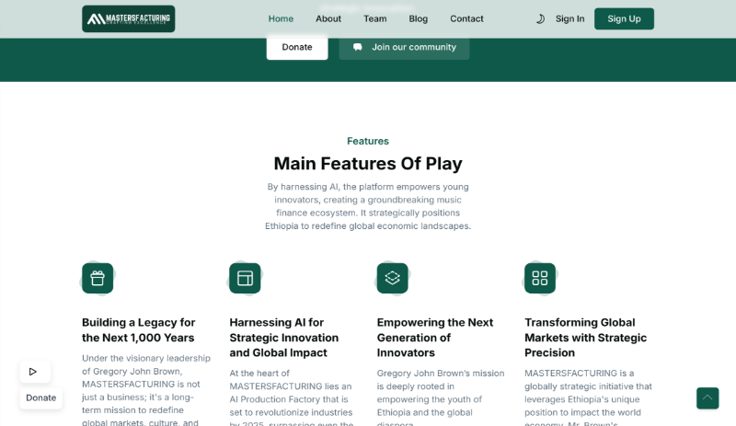
Task: Navigate to the Blog page
Action: (x=418, y=18)
